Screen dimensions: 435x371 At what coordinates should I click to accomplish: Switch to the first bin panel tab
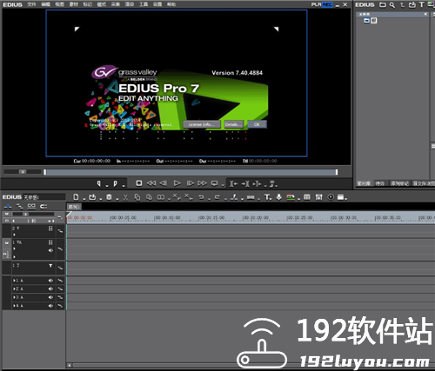coord(364,183)
